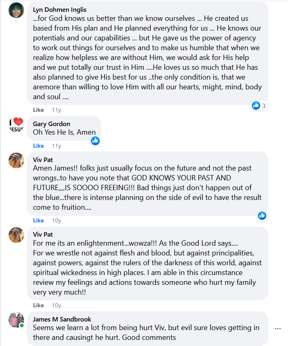Open Gary Gordon's I love Jesus avatar
The image size is (288, 346).
click(16, 124)
